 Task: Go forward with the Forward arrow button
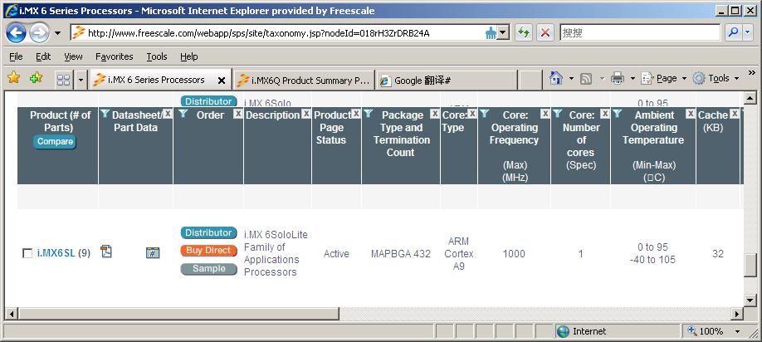39,33
